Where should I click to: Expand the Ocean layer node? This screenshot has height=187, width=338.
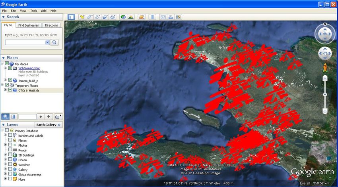point(5,159)
